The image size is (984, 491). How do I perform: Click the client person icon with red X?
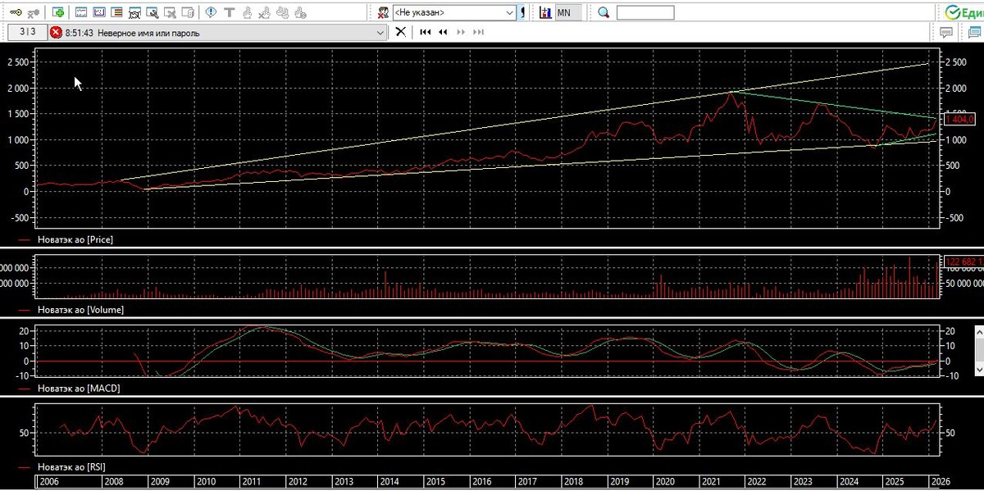(383, 12)
